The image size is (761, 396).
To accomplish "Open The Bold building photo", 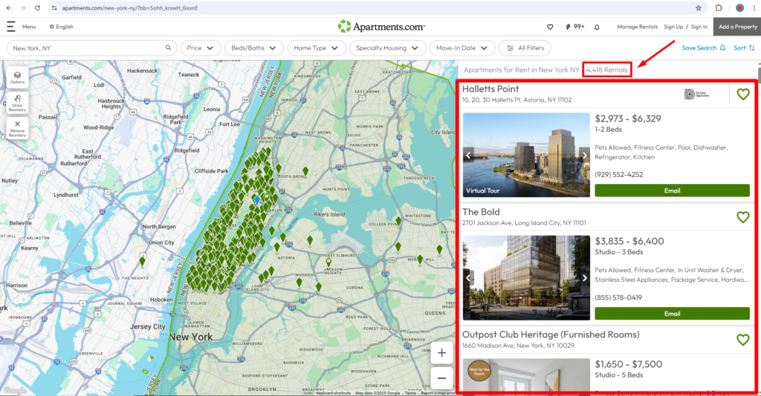I will coord(526,278).
